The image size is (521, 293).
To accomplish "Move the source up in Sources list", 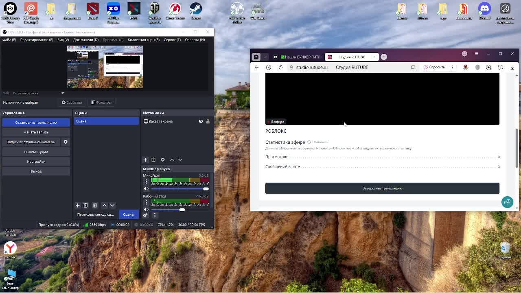I will point(172,160).
